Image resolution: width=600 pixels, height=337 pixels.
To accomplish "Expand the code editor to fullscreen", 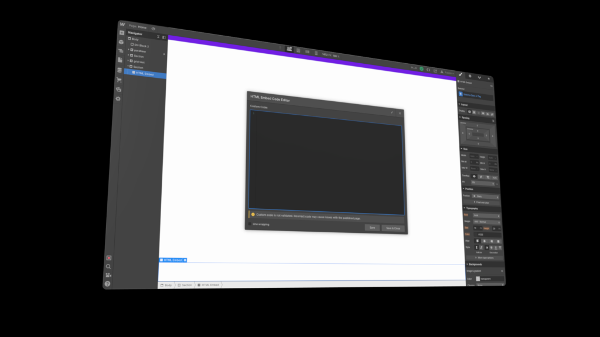I will point(392,112).
